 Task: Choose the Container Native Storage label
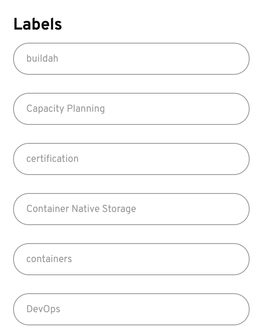click(x=131, y=209)
